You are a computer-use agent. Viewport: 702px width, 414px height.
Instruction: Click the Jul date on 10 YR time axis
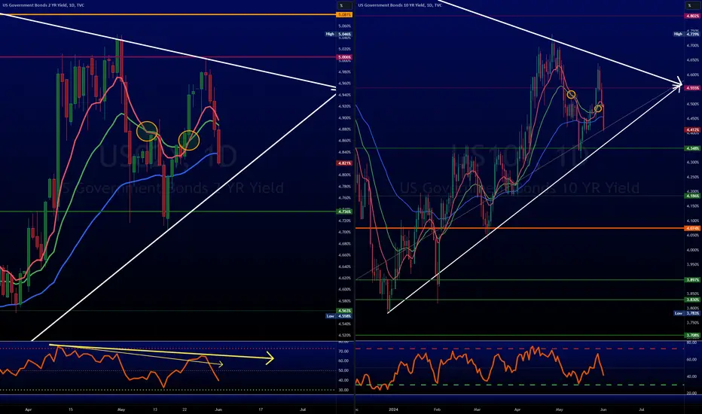(642, 409)
